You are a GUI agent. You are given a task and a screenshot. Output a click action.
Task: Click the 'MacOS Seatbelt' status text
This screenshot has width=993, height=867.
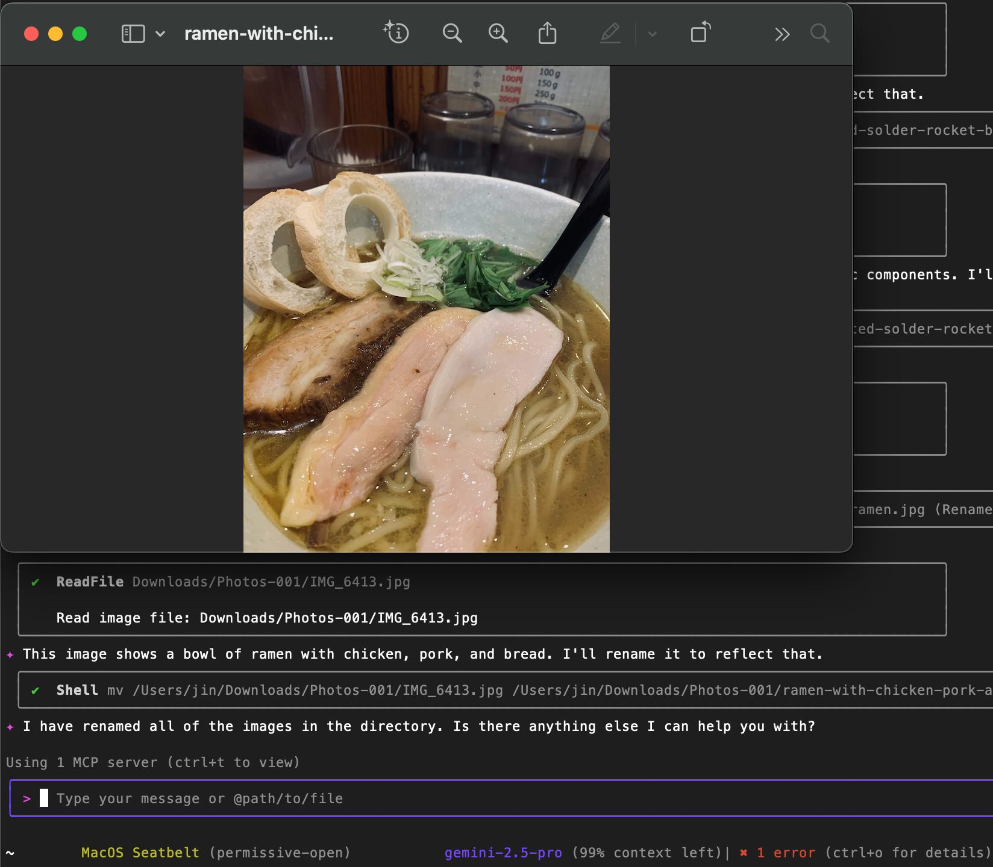tap(140, 853)
